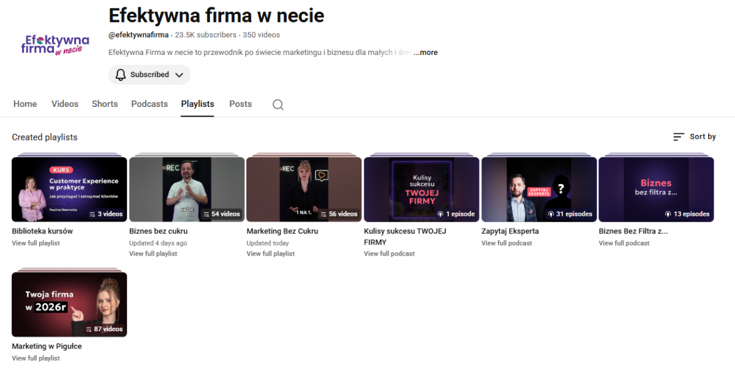This screenshot has height=371, width=735.
Task: Select the Shorts tab
Action: 104,104
